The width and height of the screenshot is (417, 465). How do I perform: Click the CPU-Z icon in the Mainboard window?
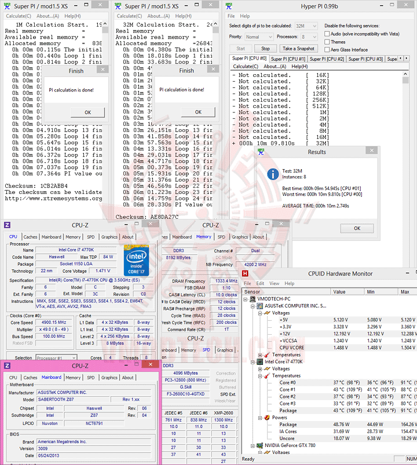point(8,365)
